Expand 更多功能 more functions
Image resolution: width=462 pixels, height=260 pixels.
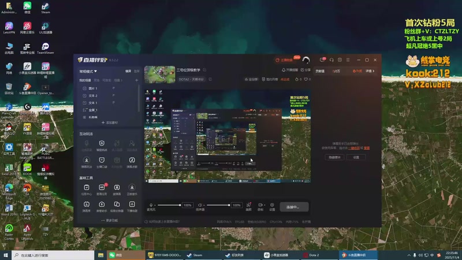click(109, 220)
